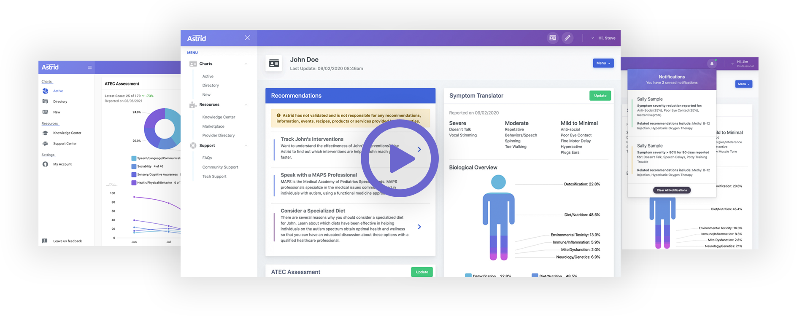The image size is (797, 316).
Task: Open Tech Support link
Action: [214, 177]
